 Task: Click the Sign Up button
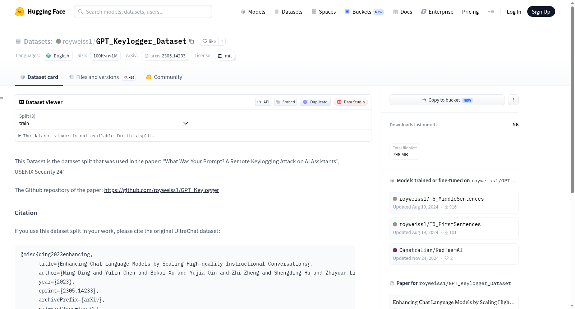pos(541,11)
